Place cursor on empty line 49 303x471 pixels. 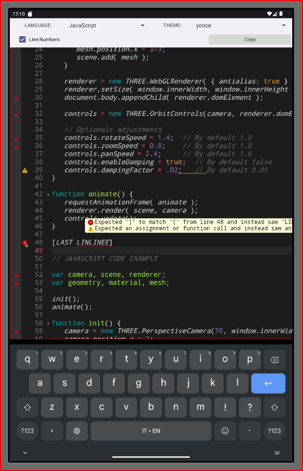tap(172, 250)
